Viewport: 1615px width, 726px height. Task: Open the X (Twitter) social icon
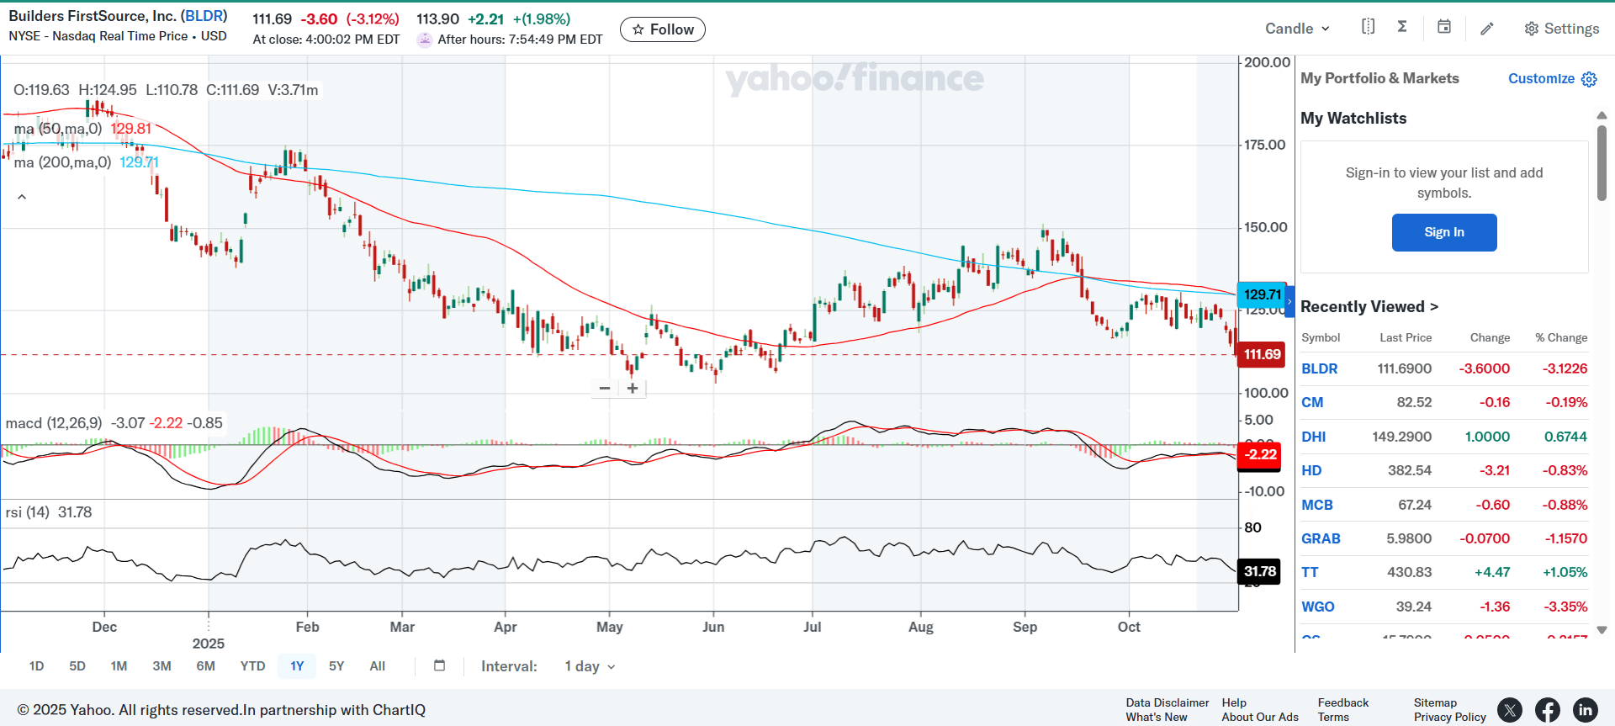click(x=1510, y=710)
